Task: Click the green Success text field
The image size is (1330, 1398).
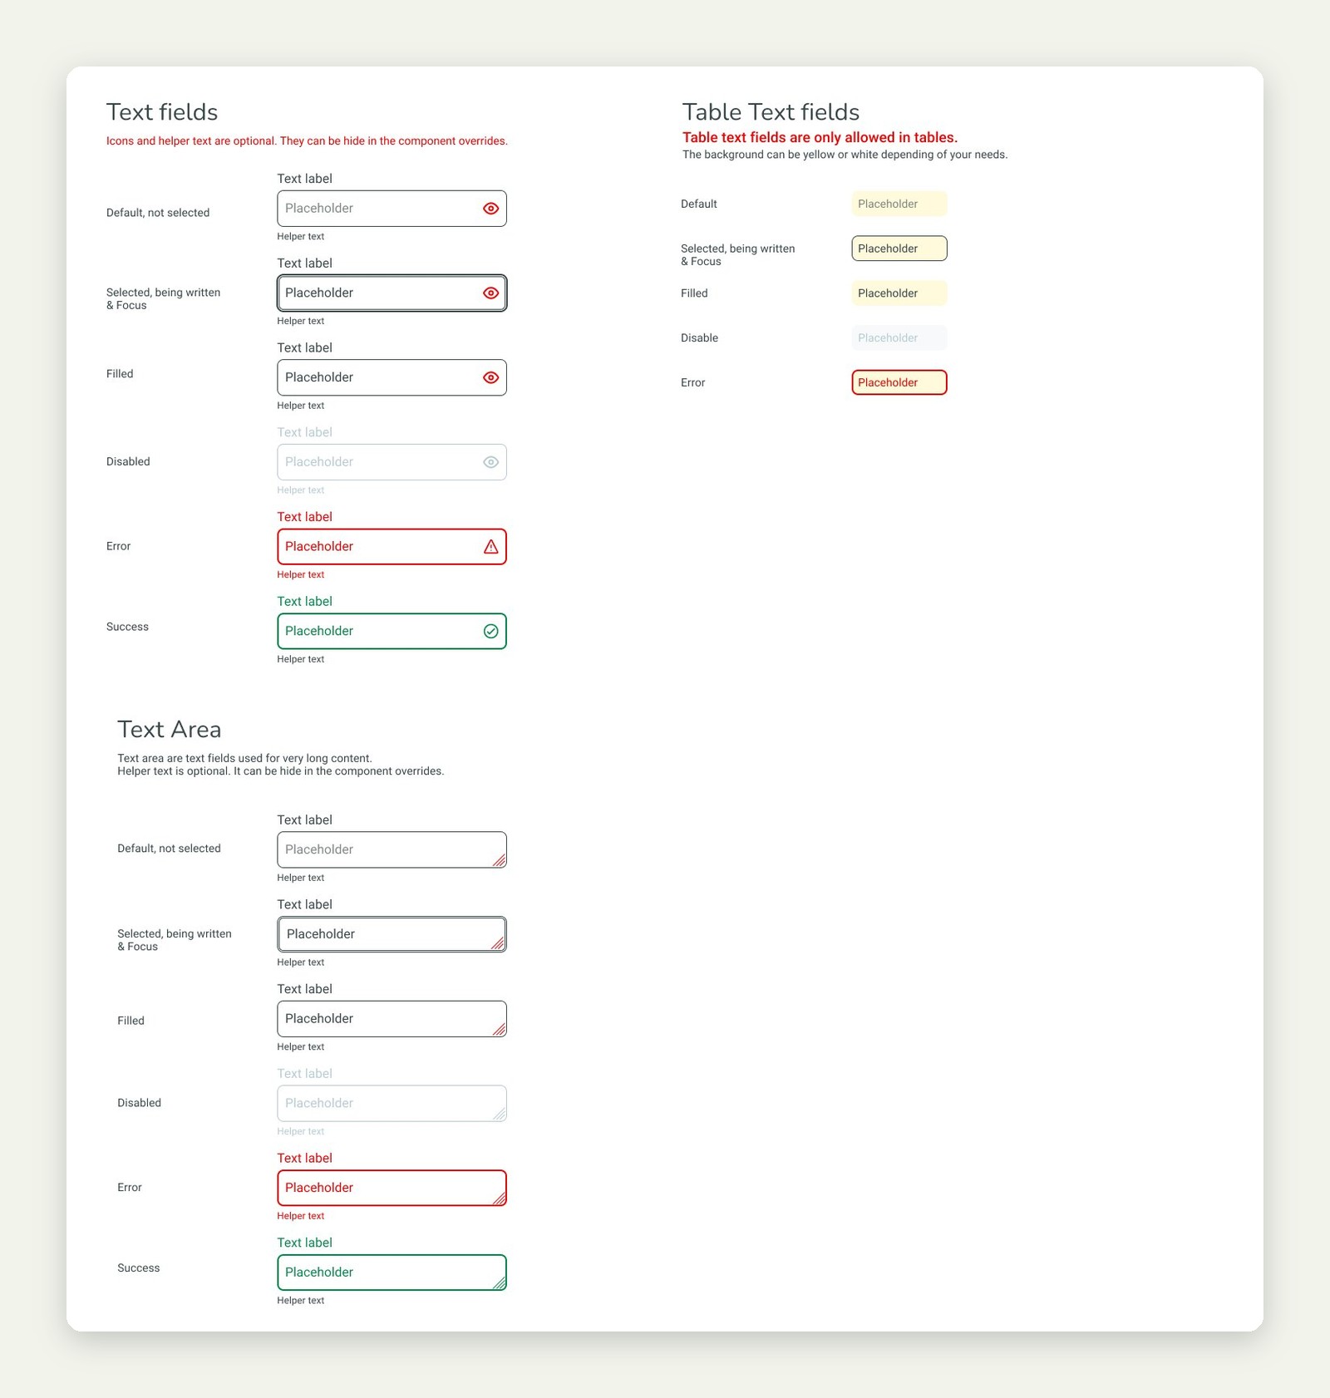Action: tap(392, 632)
